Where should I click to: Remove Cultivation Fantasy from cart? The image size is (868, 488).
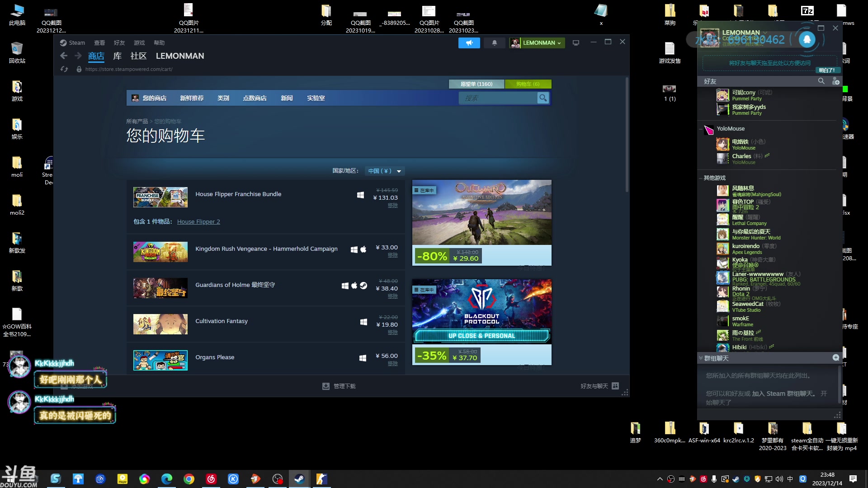(x=392, y=333)
